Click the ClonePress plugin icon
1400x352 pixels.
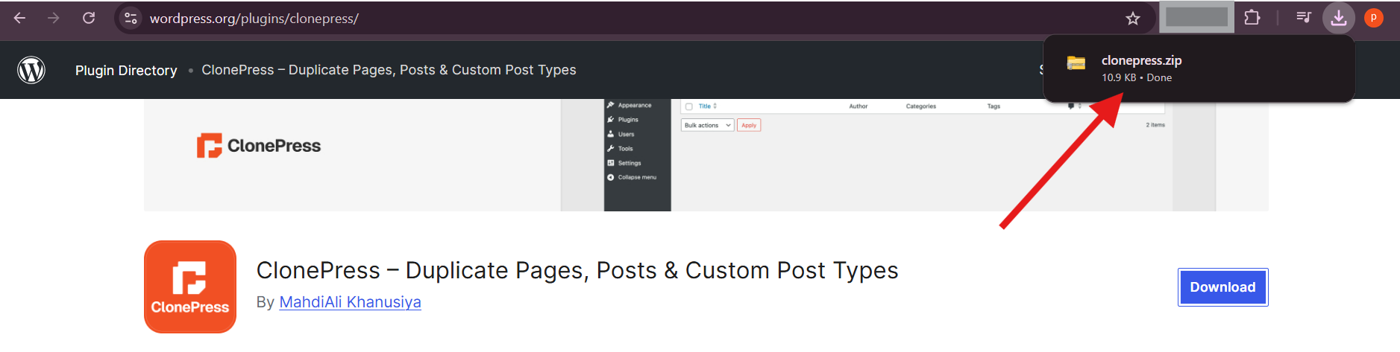(190, 287)
